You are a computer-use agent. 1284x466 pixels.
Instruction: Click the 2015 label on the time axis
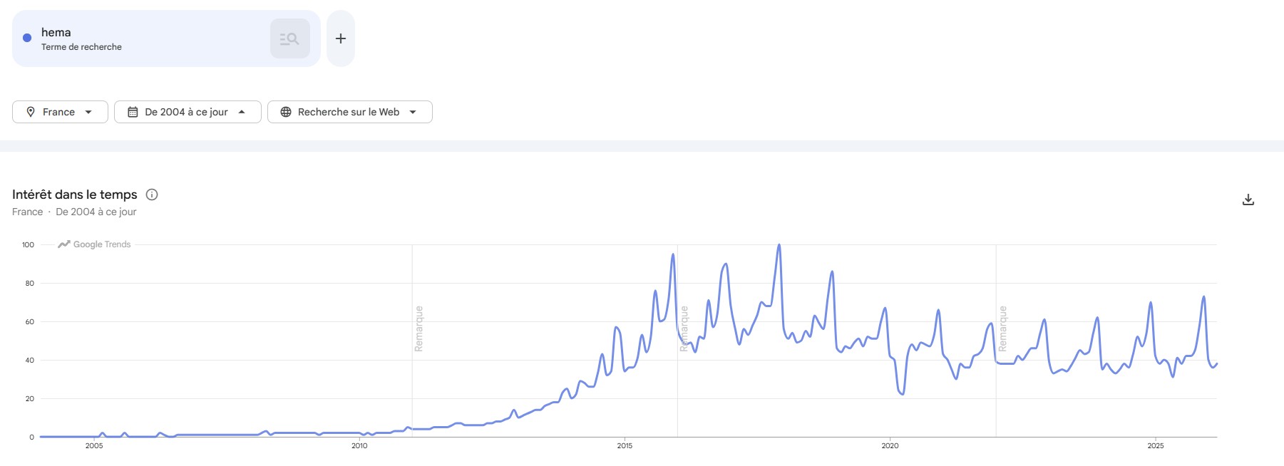[x=625, y=446]
